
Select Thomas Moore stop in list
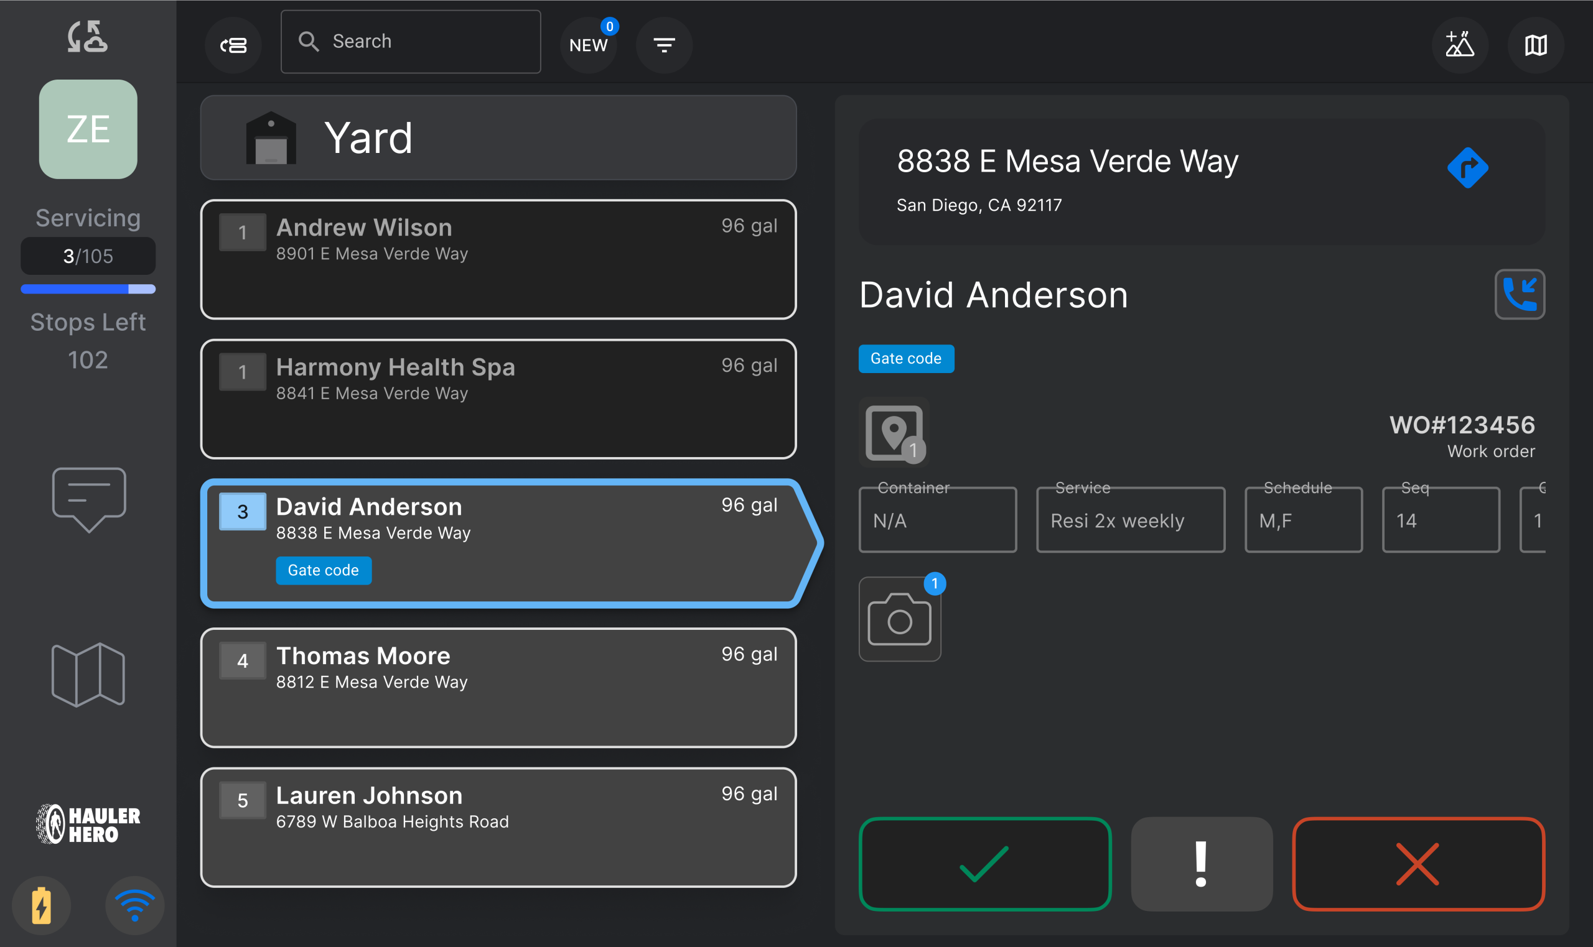coord(498,687)
